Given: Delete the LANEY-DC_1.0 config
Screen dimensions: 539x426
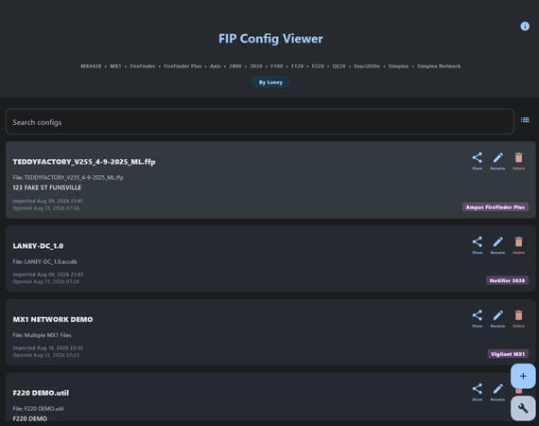Looking at the screenshot, I should click(519, 245).
